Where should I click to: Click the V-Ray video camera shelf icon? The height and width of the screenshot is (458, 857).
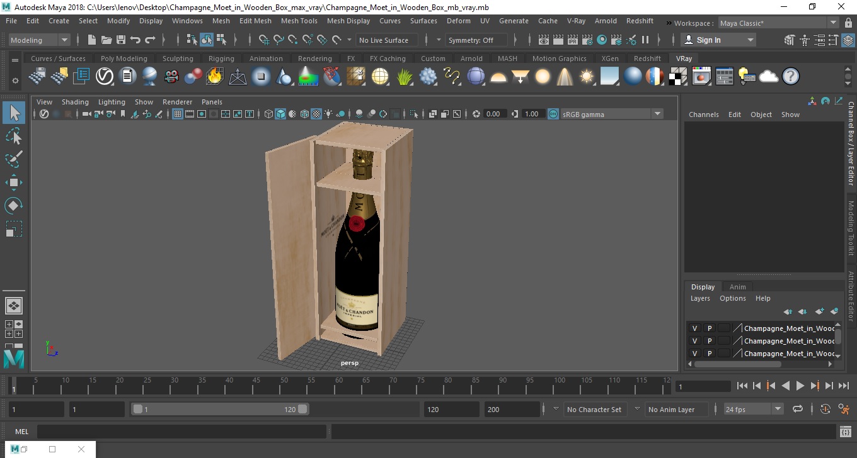tap(171, 77)
